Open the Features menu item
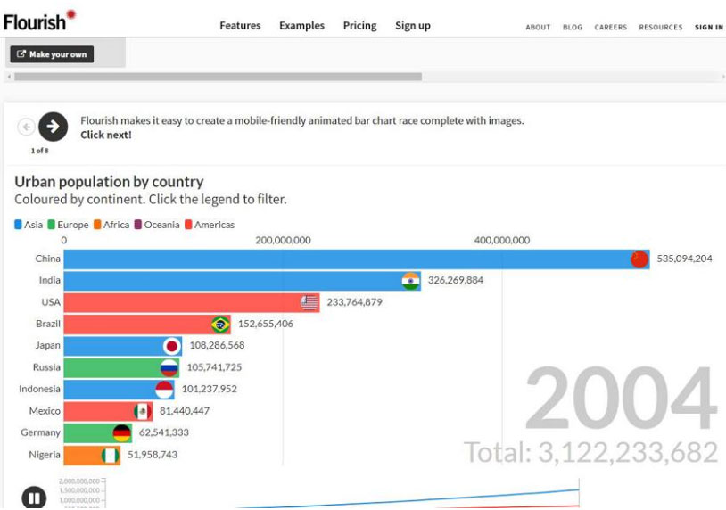Screen dimensions: 726x510 [x=240, y=26]
